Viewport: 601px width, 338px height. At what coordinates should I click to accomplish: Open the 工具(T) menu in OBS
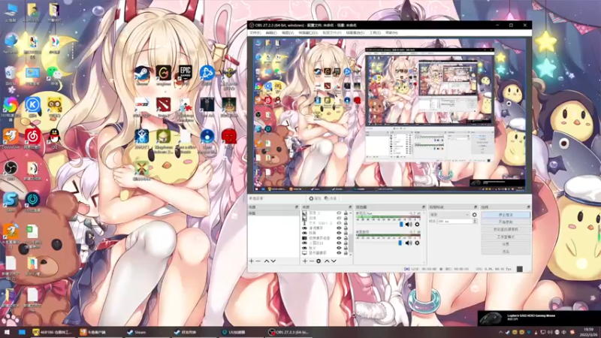pos(375,33)
